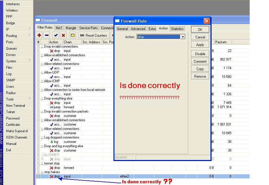Click OK in Firewall Rule dialog
The width and height of the screenshot is (269, 185).
click(200, 29)
